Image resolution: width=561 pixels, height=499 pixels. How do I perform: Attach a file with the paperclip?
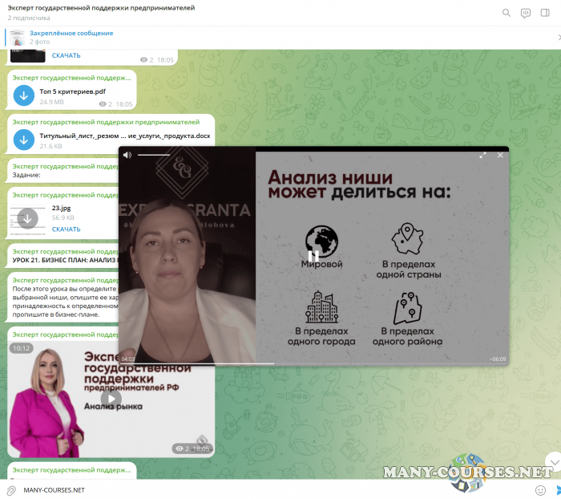(11, 489)
